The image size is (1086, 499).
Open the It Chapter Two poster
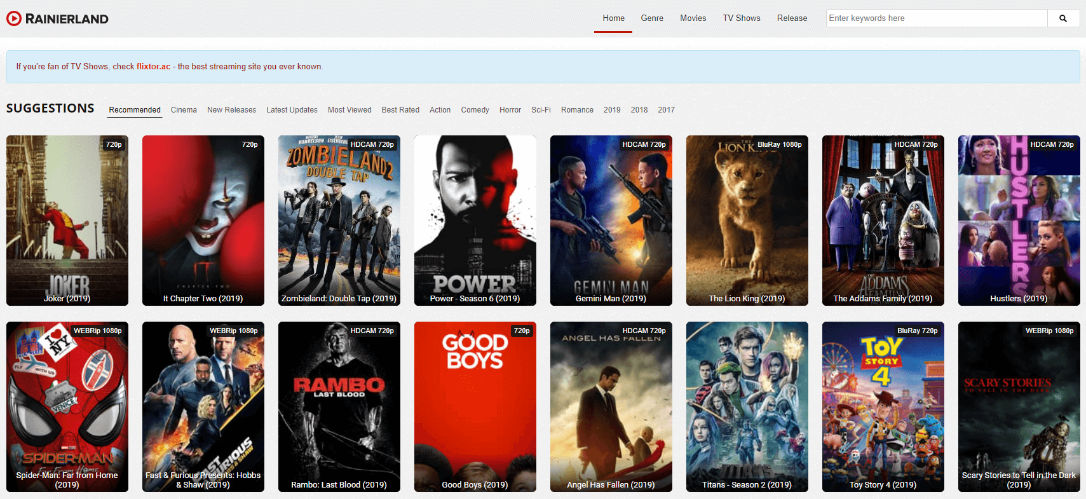(203, 221)
